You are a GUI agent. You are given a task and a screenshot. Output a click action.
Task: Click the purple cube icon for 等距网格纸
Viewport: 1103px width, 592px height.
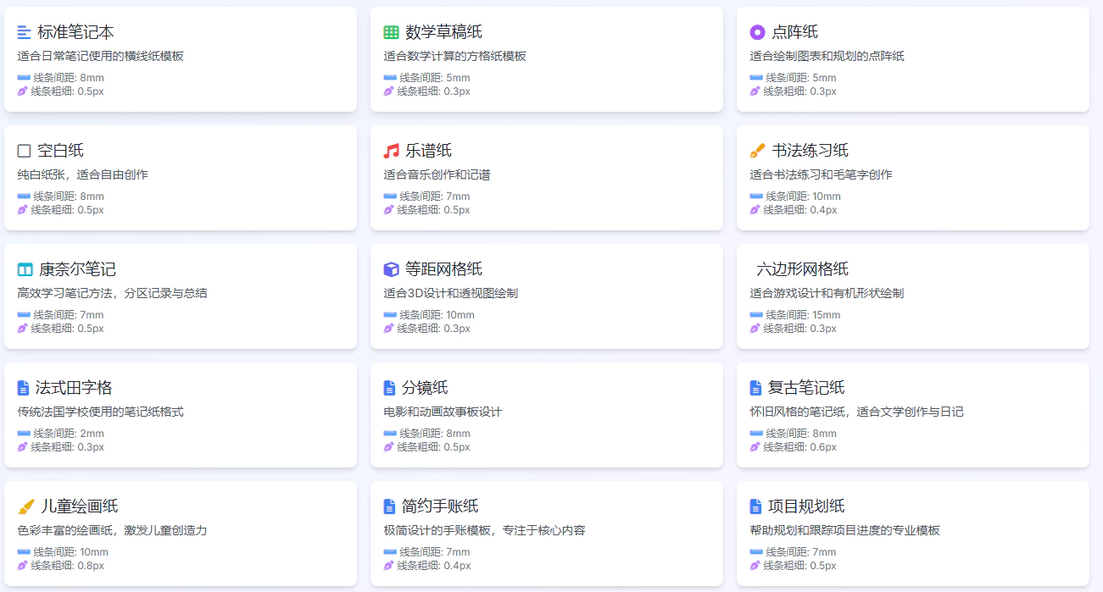point(391,269)
